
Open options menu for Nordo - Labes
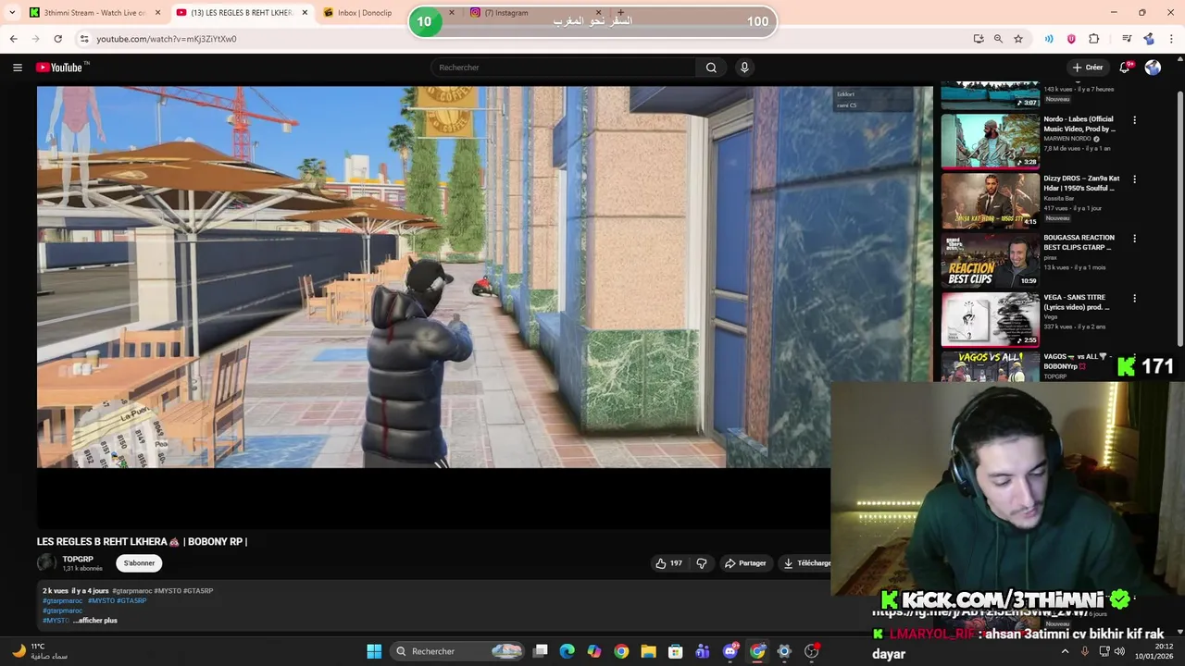point(1134,120)
